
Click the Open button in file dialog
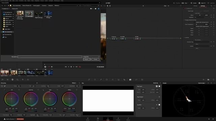(86, 59)
